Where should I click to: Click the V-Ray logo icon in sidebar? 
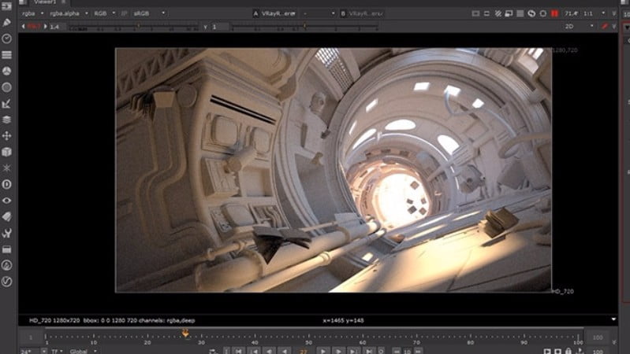coord(7,281)
